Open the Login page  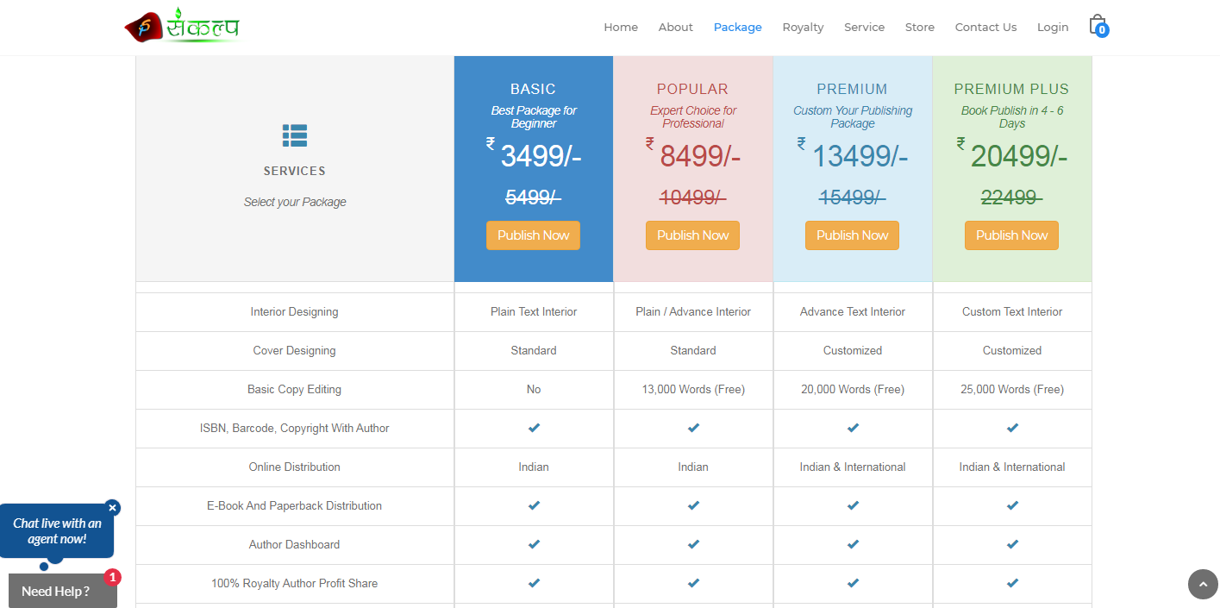coord(1053,28)
